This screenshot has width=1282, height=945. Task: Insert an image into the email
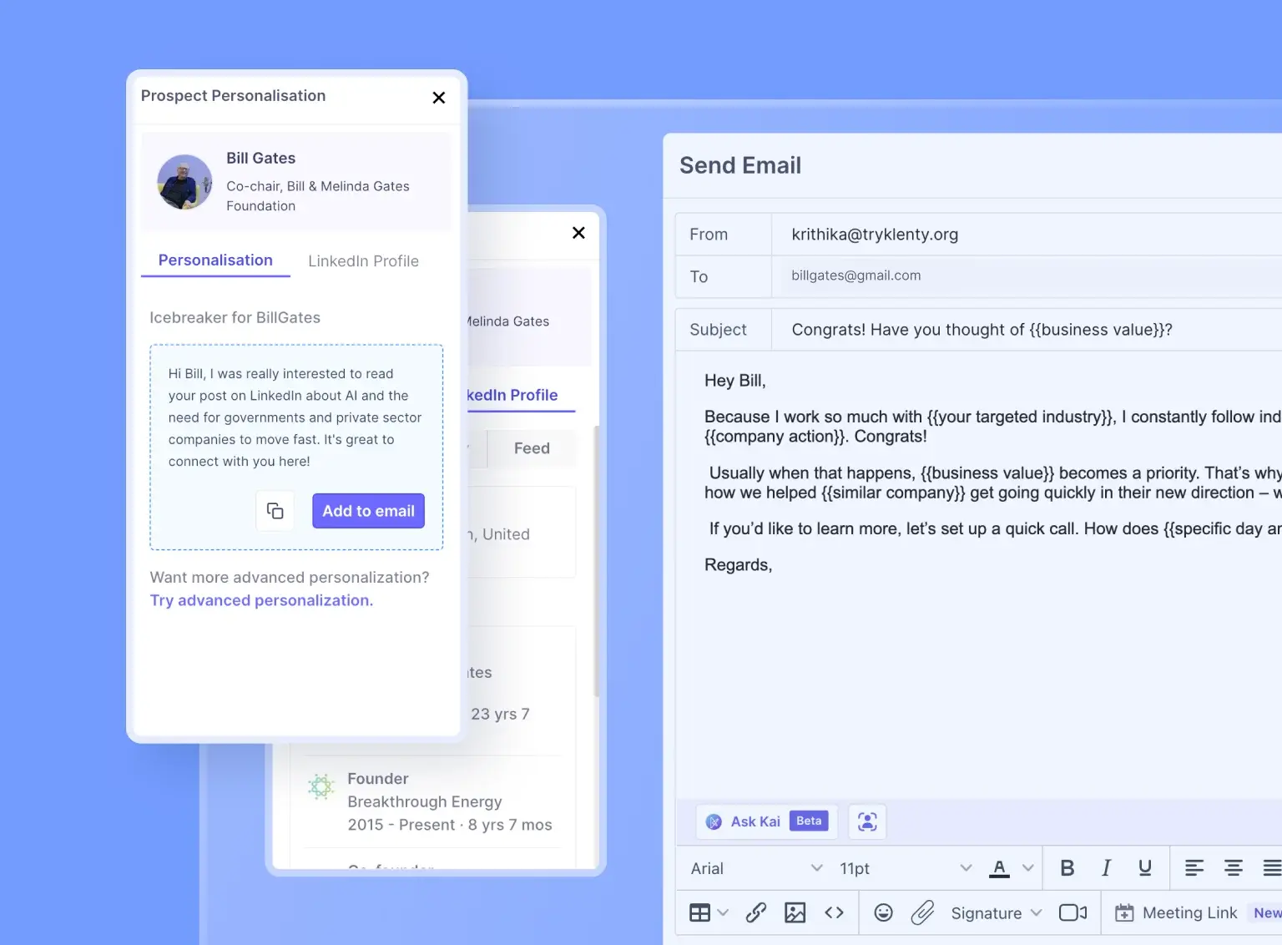click(795, 912)
